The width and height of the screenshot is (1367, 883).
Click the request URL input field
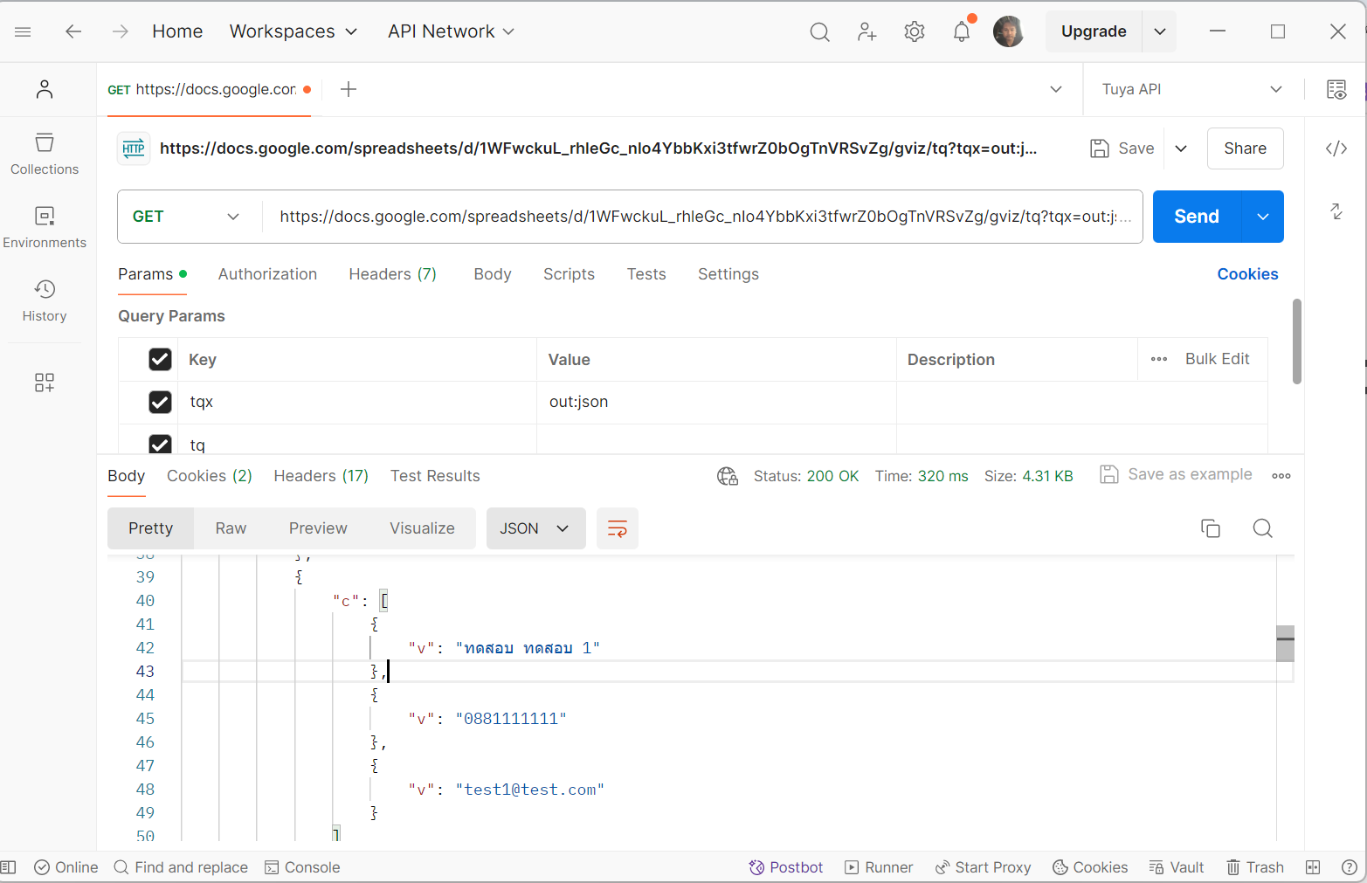pyautogui.click(x=702, y=217)
